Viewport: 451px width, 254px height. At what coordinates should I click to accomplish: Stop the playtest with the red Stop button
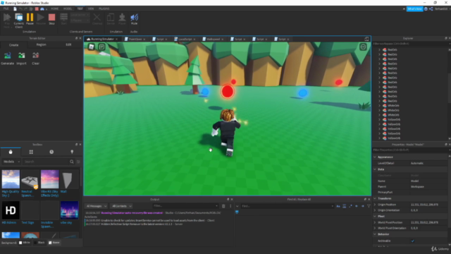(51, 19)
